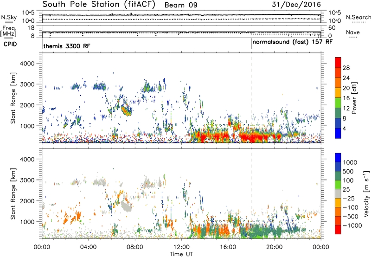
Task: Click the '16:00' time tick label
Action: click(x=228, y=247)
